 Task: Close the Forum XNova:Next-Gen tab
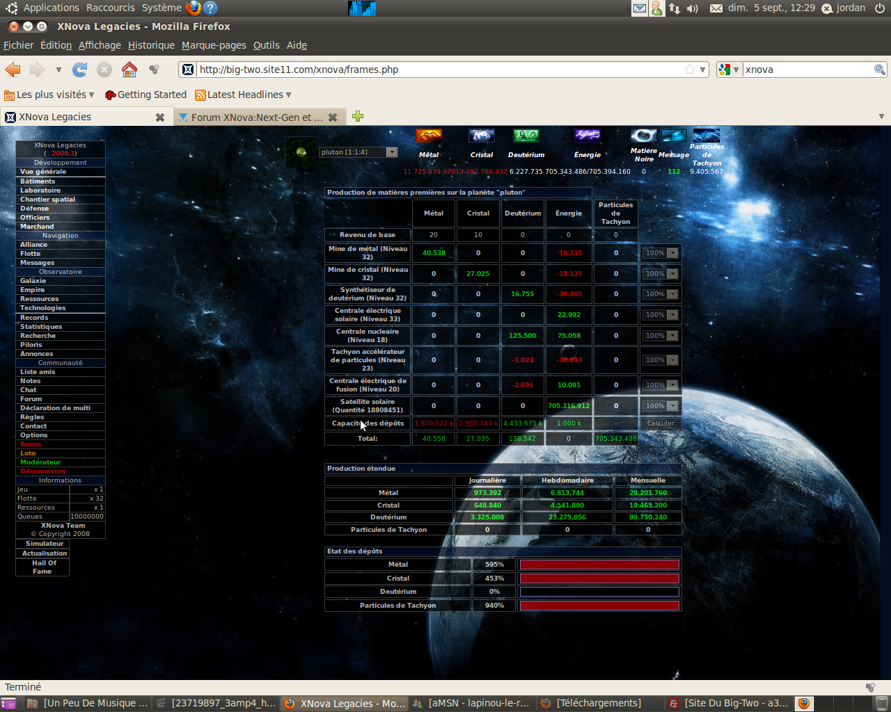[x=333, y=118]
